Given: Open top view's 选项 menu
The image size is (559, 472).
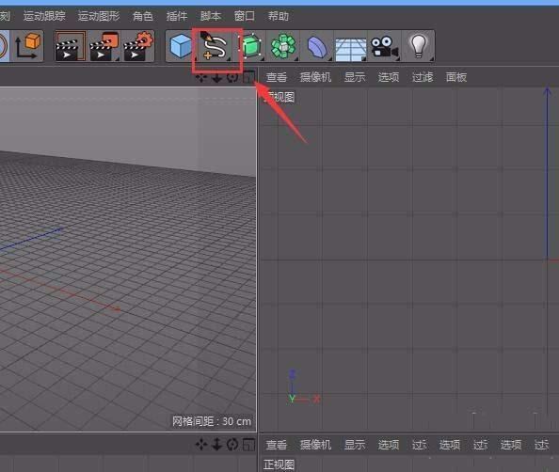Looking at the screenshot, I should tap(389, 77).
